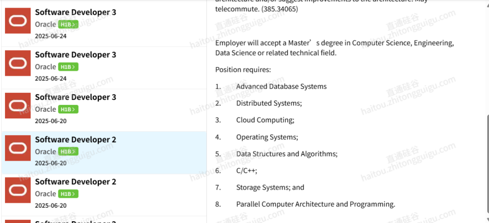The width and height of the screenshot is (489, 223).
Task: Click "Advanced Database Systems" requirement
Action: 281,86
